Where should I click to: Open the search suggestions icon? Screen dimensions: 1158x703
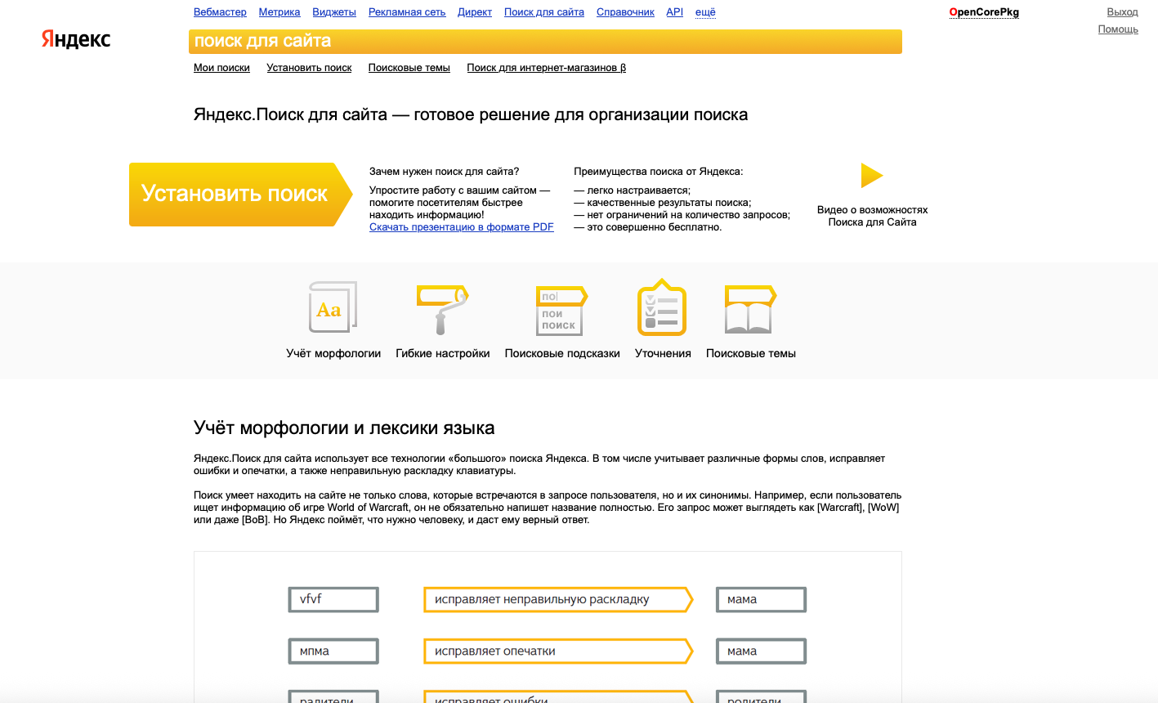point(561,310)
